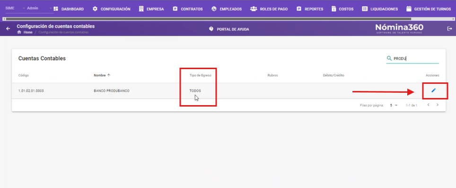
Task: Click the Rubros column header
Action: click(x=272, y=75)
